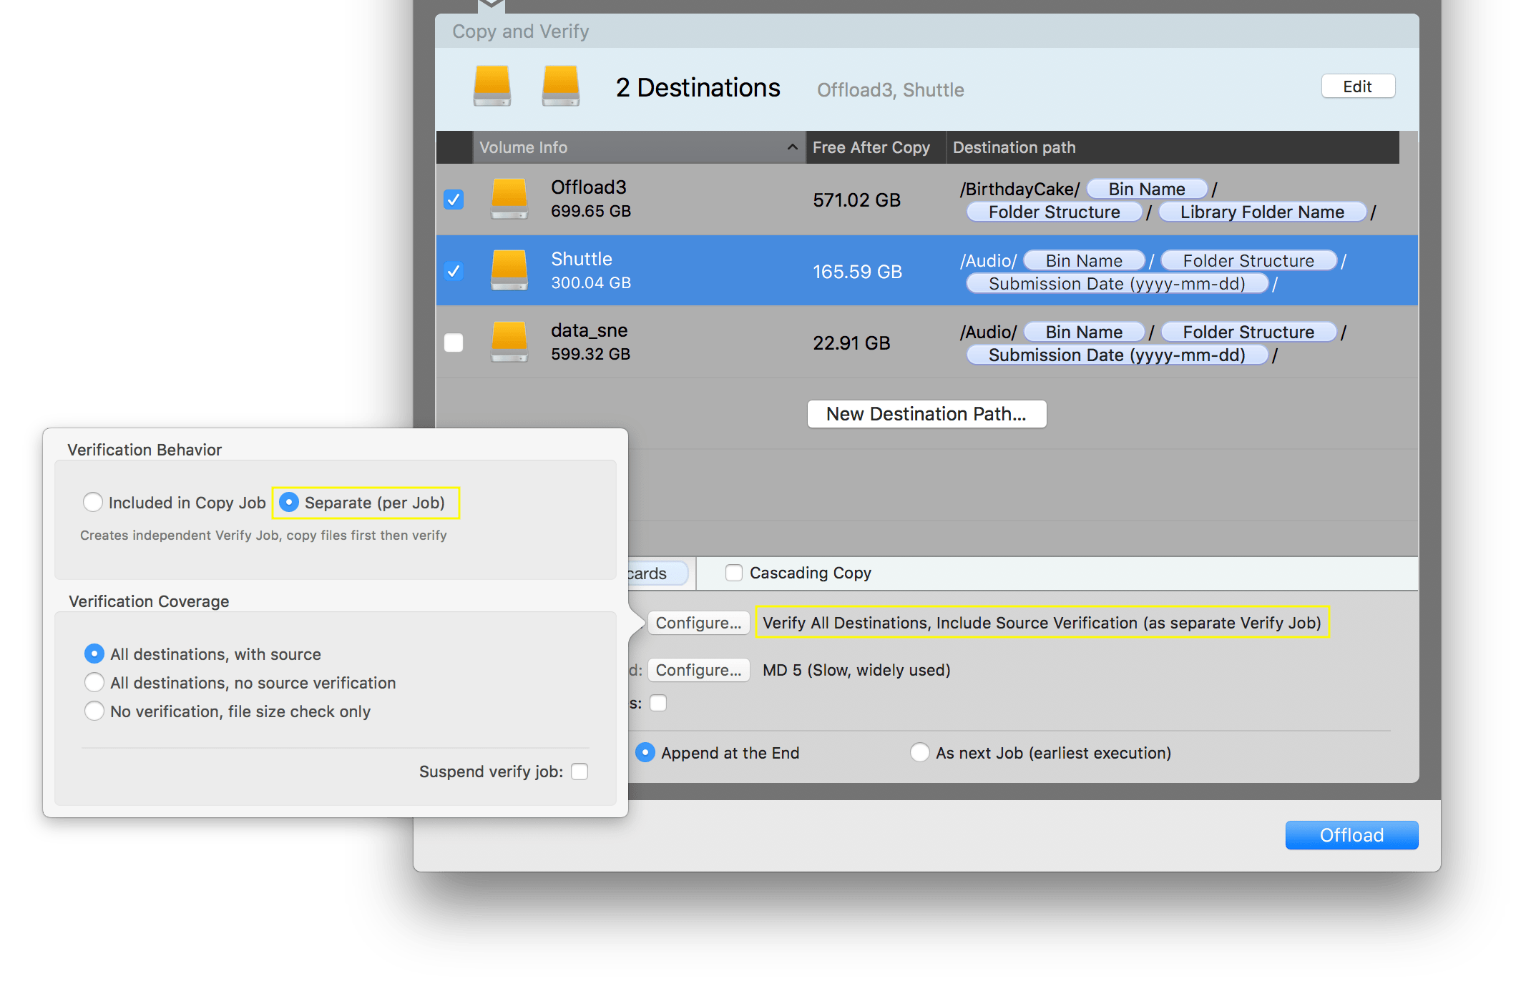Click first drive icon beside 2 Destinations
This screenshot has height=986, width=1521.
[492, 86]
